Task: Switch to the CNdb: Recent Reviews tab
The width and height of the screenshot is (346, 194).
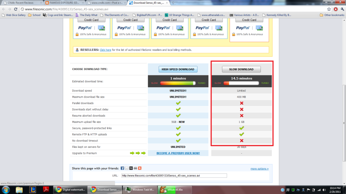Action: tap(21, 3)
